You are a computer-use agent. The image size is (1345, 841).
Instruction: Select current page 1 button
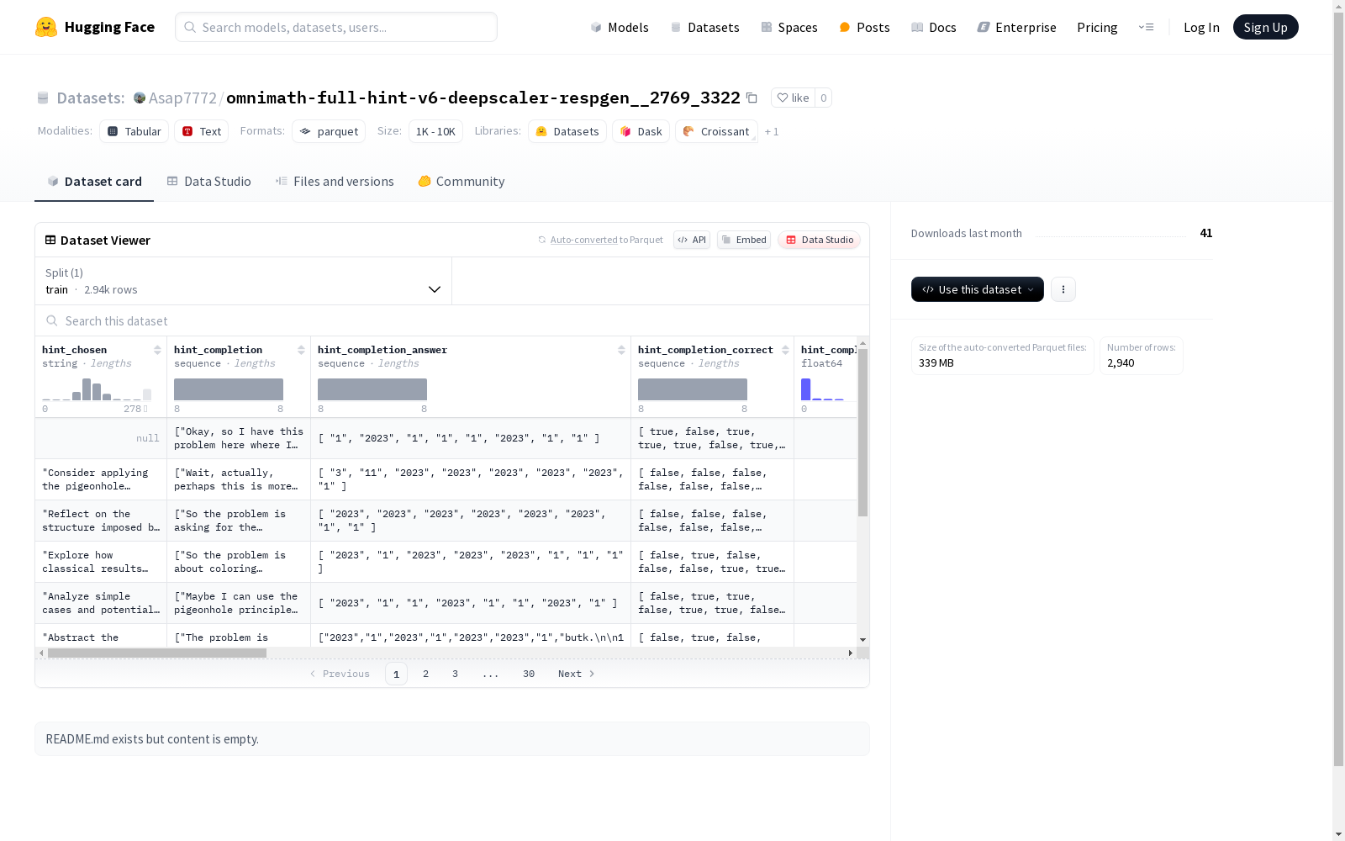[x=396, y=674]
